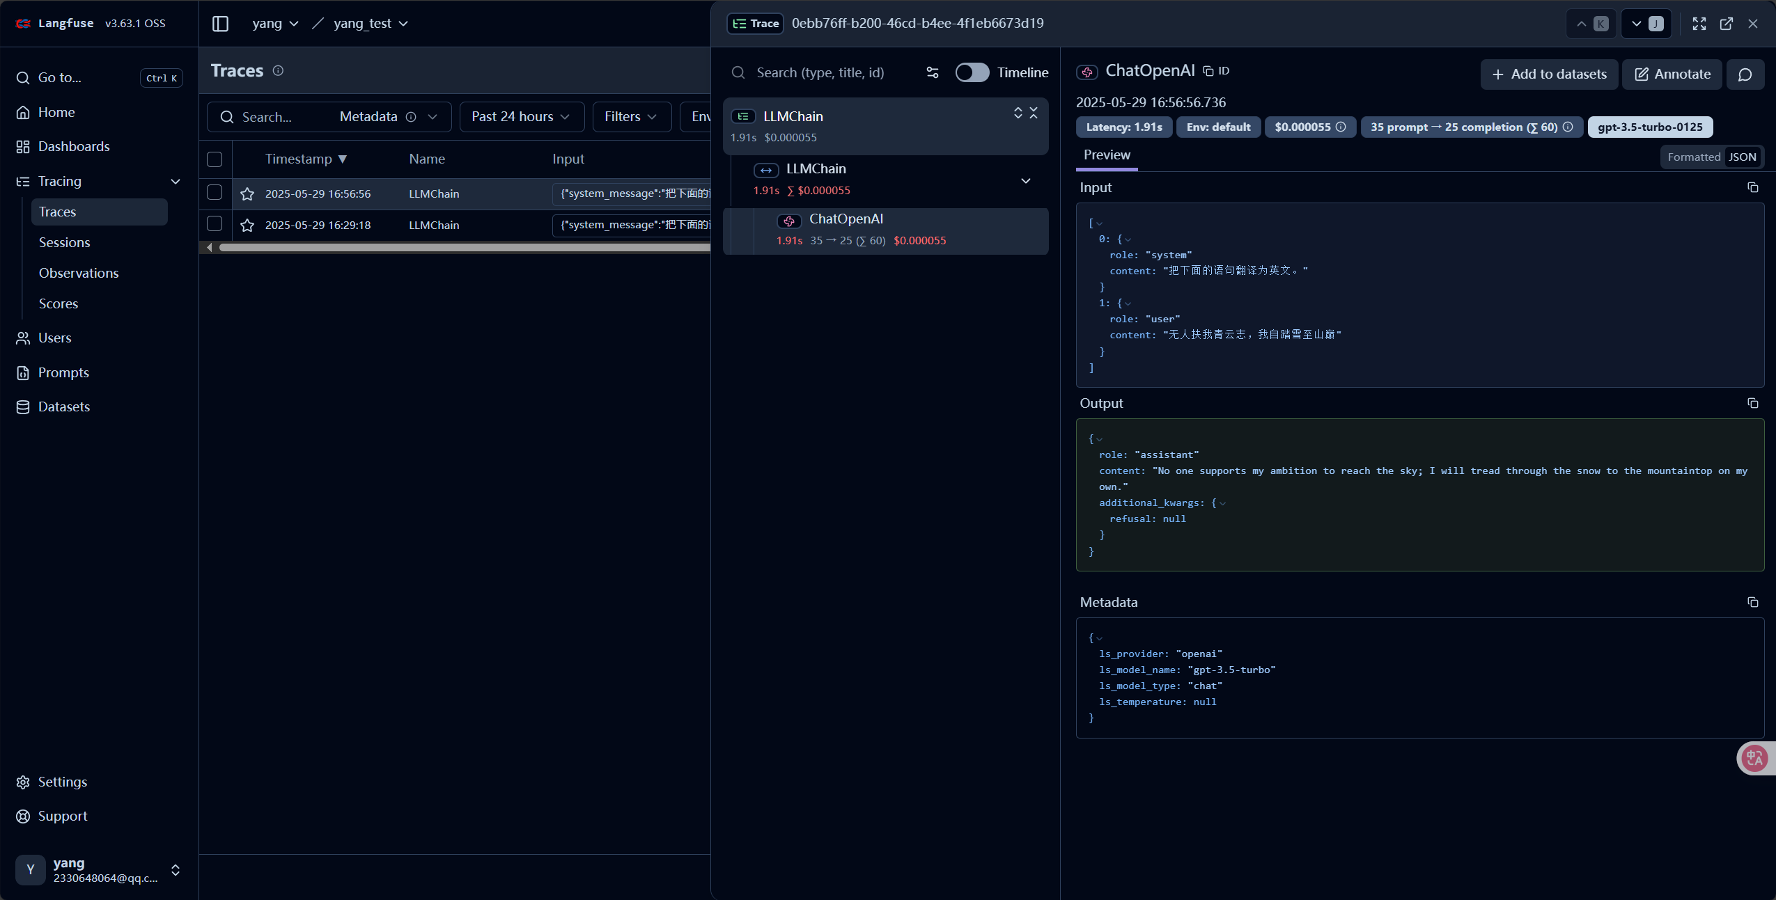This screenshot has width=1776, height=900.
Task: Click the Annotate button
Action: 1672,74
